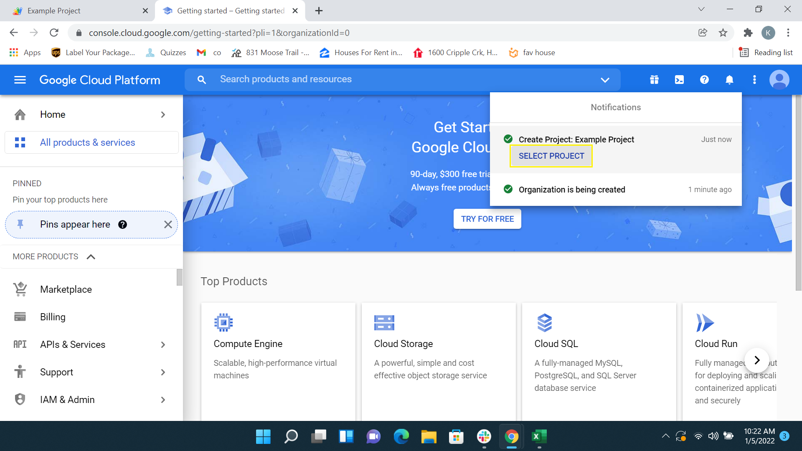802x451 pixels.
Task: Click the SELECT PROJECT button
Action: tap(551, 156)
